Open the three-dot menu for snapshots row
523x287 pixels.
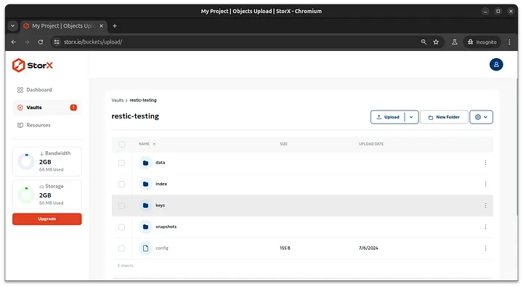pos(485,227)
